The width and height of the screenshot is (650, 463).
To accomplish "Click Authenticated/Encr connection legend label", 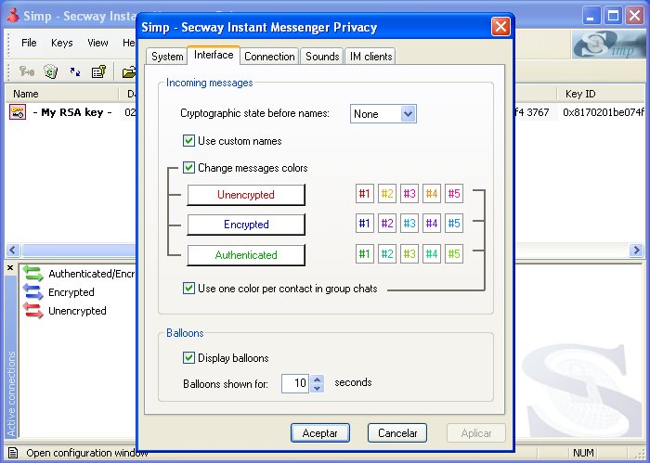I will pyautogui.click(x=92, y=274).
